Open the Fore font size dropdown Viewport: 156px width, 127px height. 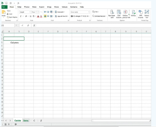[x=34, y=12]
